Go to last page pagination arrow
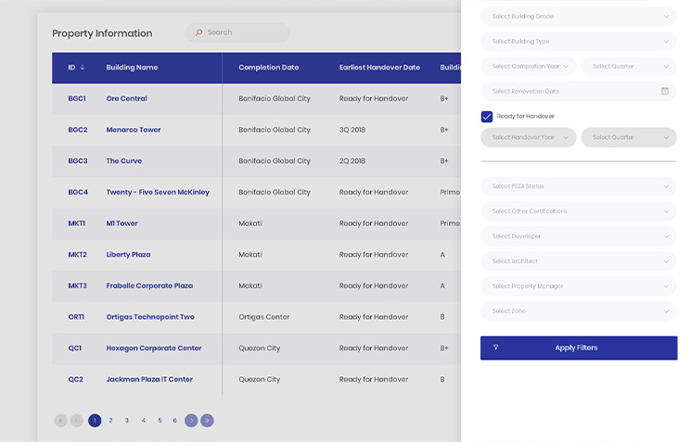 (207, 421)
